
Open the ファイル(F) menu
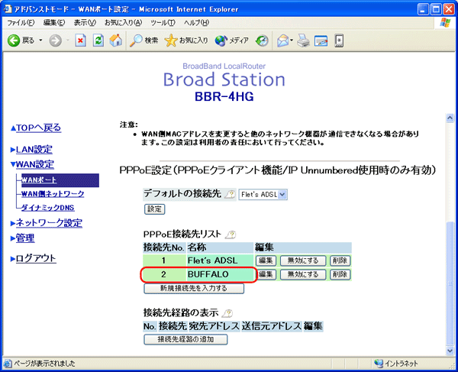point(21,22)
